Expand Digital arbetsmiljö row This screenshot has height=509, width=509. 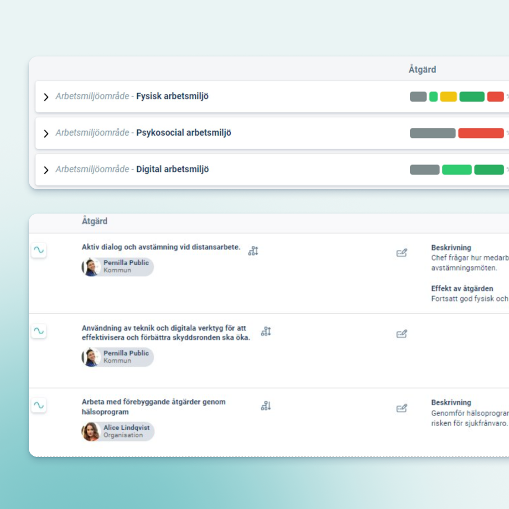pos(46,170)
